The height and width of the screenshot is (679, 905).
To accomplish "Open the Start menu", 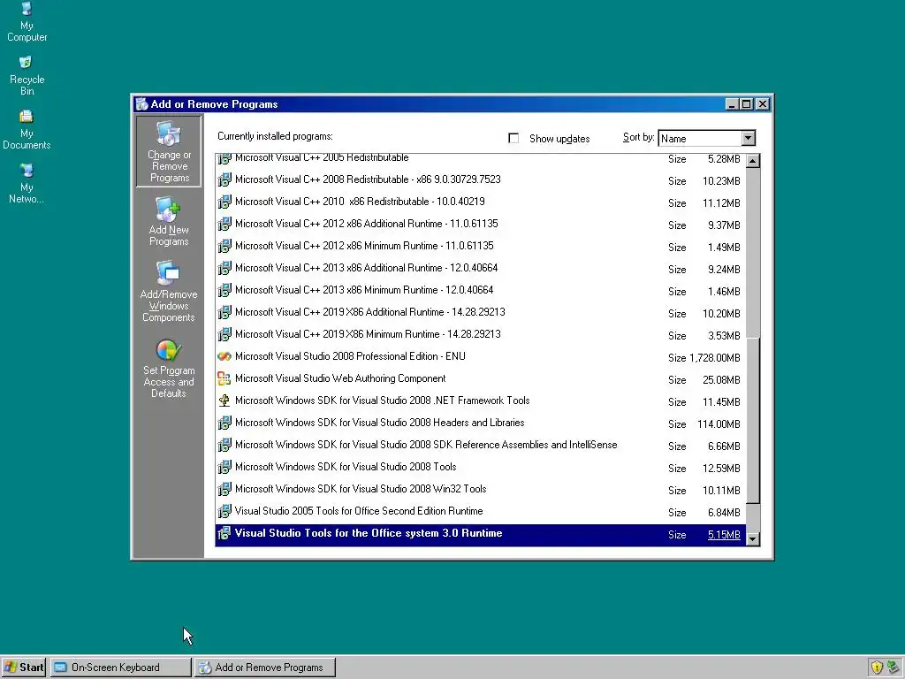I will pos(23,668).
